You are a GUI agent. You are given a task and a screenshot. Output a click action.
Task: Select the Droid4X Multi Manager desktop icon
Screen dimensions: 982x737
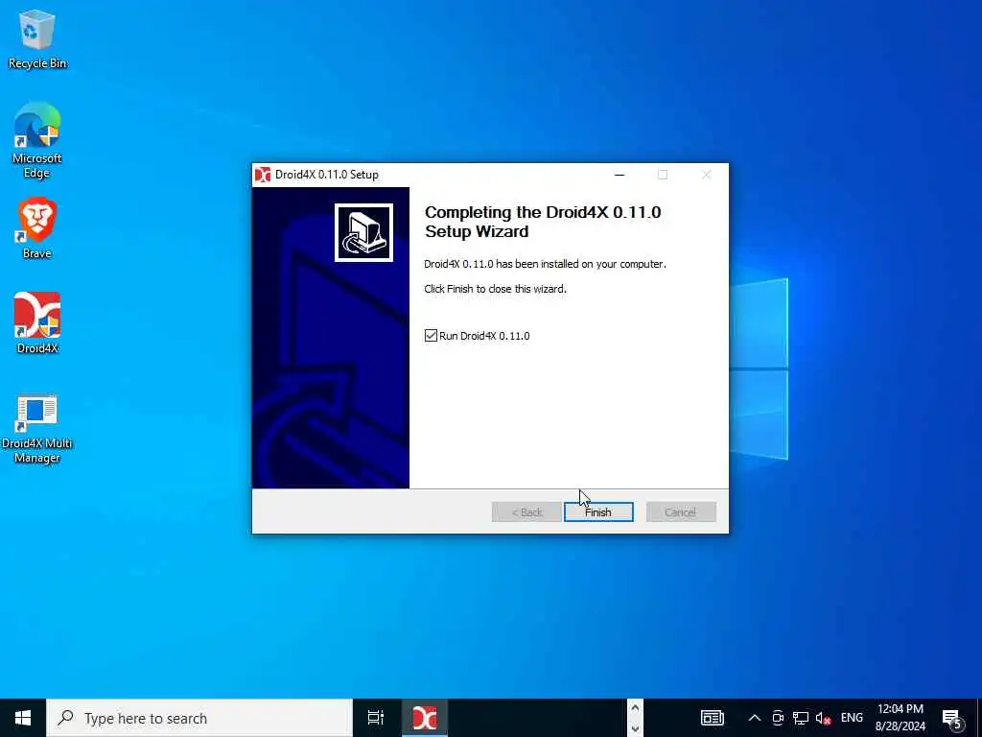pyautogui.click(x=37, y=430)
